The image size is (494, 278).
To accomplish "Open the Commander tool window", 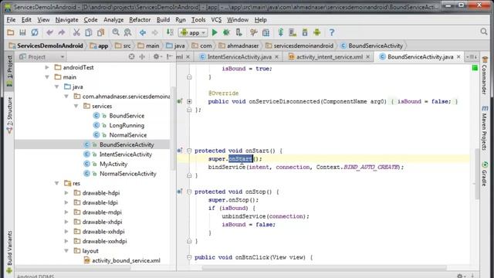I will pyautogui.click(x=485, y=76).
